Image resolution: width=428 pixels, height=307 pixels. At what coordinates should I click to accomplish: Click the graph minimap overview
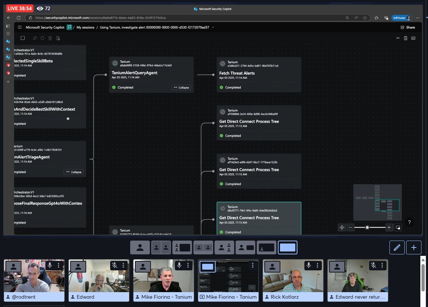(x=377, y=202)
